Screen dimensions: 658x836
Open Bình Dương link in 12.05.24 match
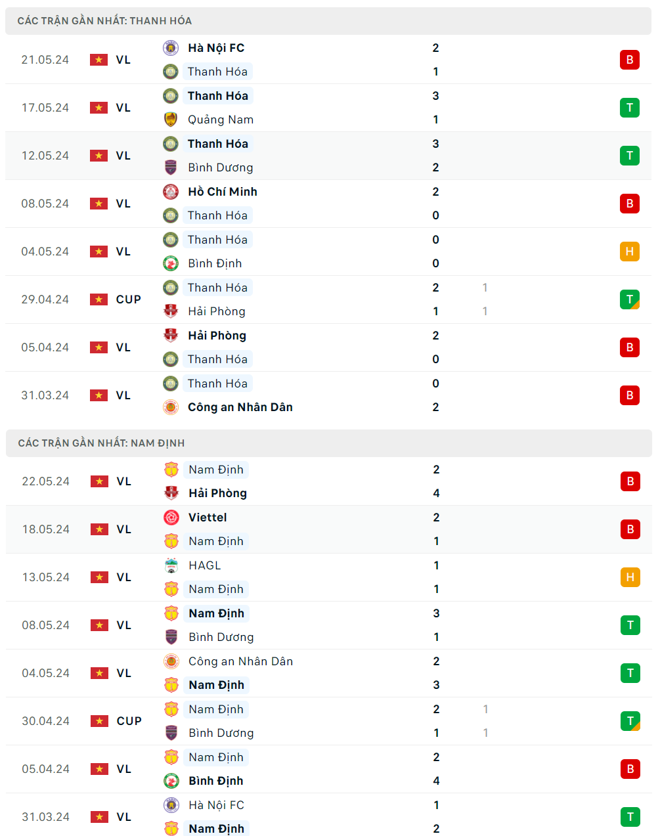tap(220, 167)
